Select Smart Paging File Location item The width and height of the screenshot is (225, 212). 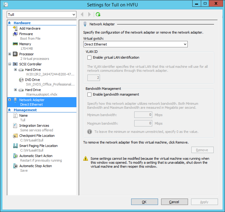(38, 146)
